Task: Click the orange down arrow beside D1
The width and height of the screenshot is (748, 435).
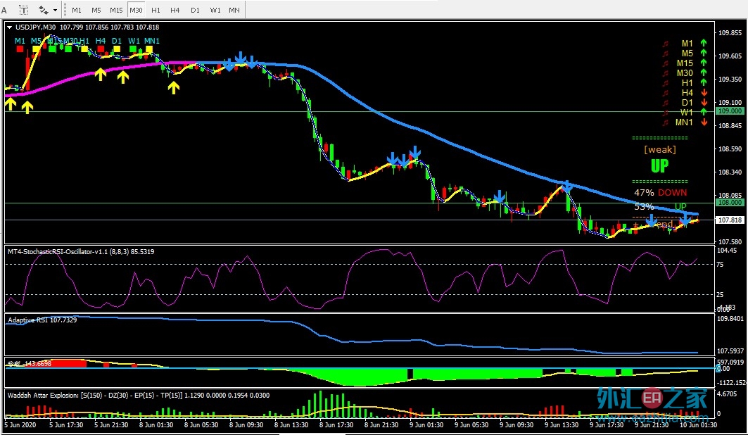Action: pyautogui.click(x=704, y=103)
